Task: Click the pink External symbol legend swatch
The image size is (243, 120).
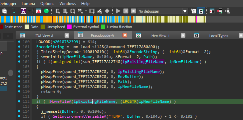Action: [69, 27]
